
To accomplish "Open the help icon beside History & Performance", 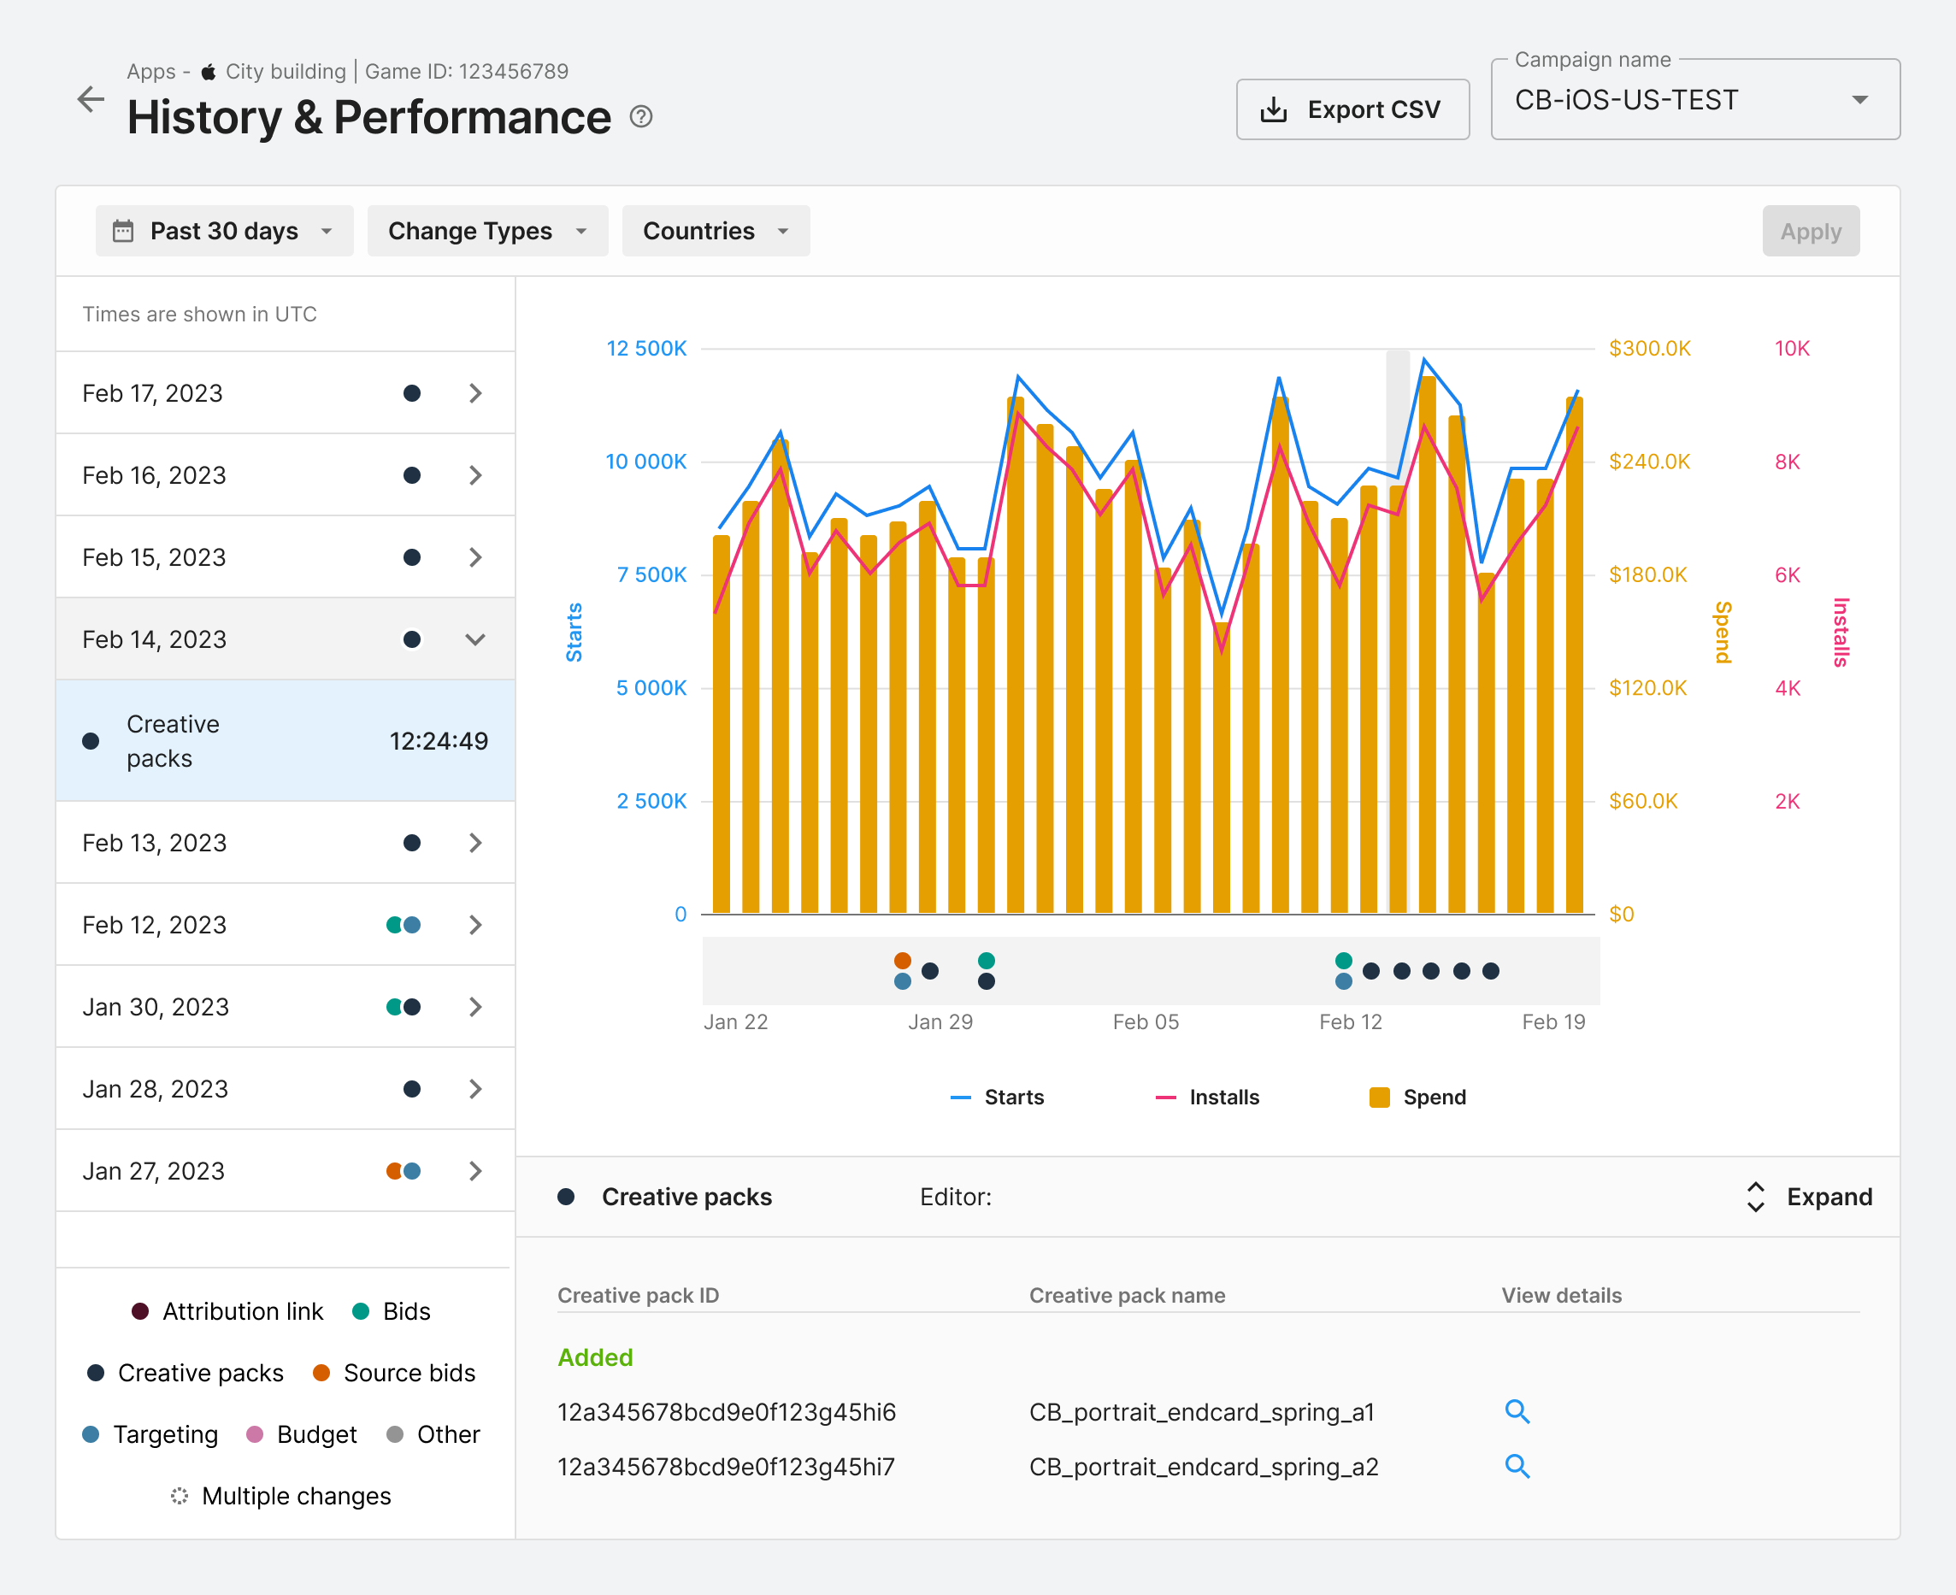I will (641, 117).
